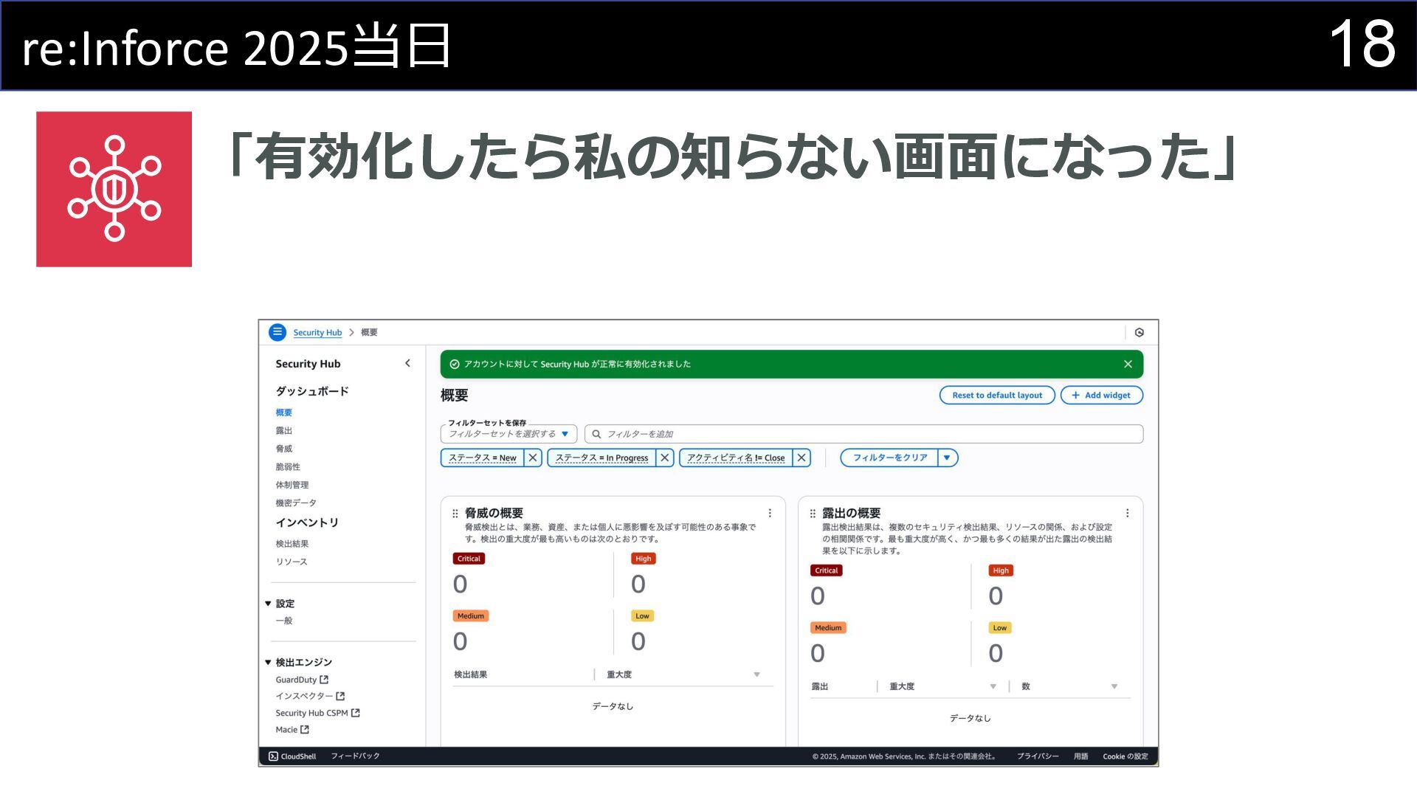1417x797 pixels.
Task: Collapse the 検出エンジン section triangle
Action: pos(268,663)
